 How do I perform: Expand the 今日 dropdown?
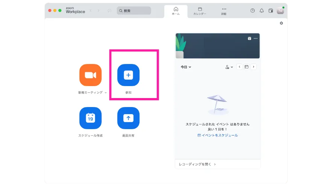(186, 67)
